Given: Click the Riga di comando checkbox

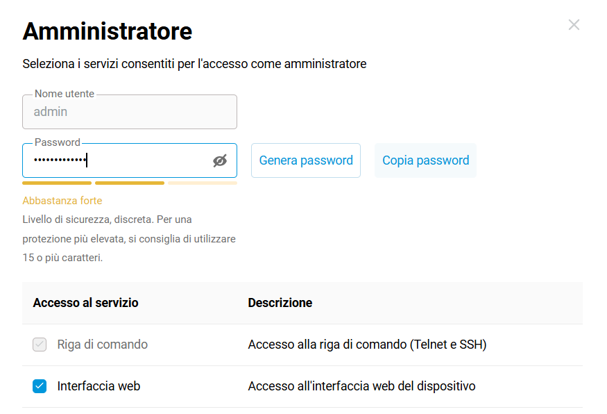Looking at the screenshot, I should (40, 345).
